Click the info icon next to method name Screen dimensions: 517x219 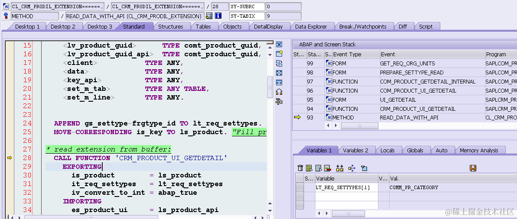218,16
